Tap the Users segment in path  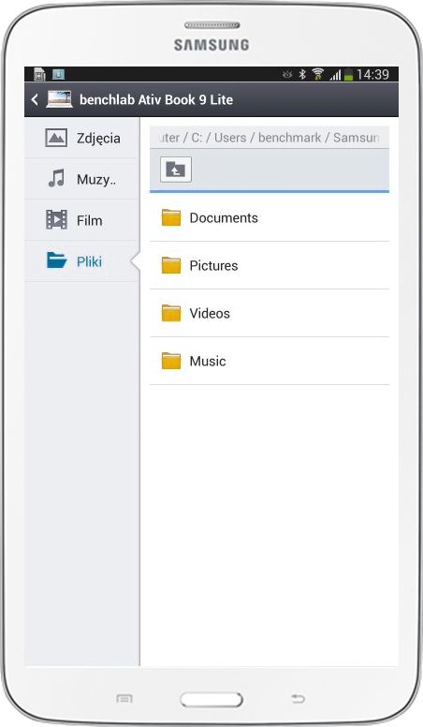pos(230,138)
